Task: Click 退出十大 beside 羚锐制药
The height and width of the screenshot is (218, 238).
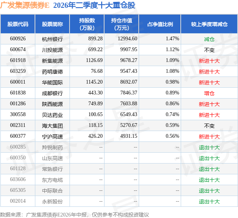Action: [209, 147]
